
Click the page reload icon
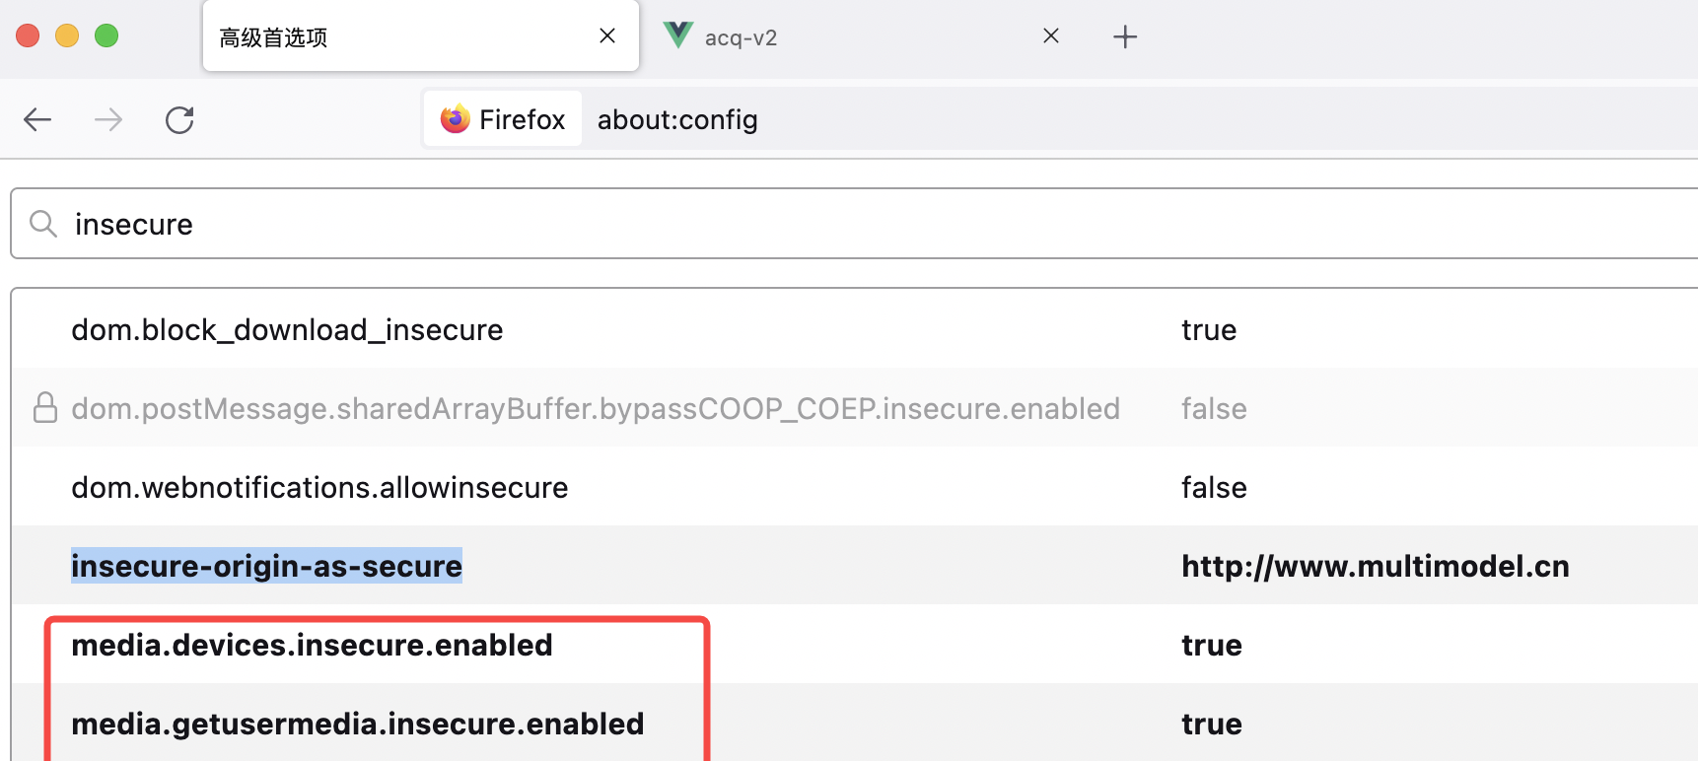pyautogui.click(x=178, y=119)
